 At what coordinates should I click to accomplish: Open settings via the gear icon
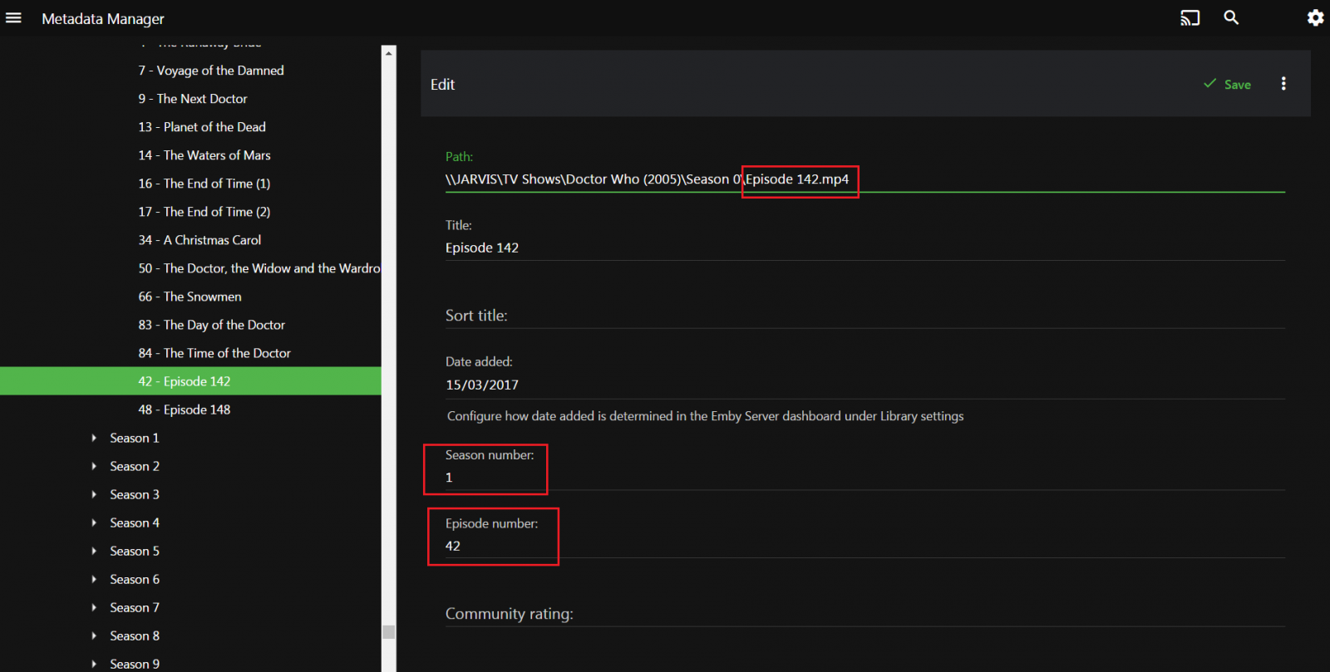point(1315,18)
